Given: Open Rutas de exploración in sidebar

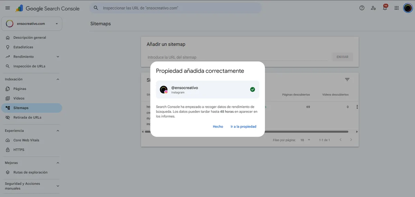Looking at the screenshot, I should 31,172.
